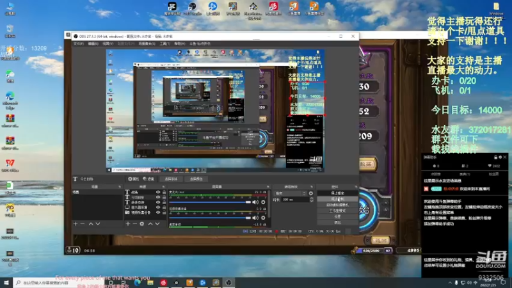Viewport: 512px width, 288px height.
Task: Open gear settings in Douyu assistant panel
Action: pos(500,157)
